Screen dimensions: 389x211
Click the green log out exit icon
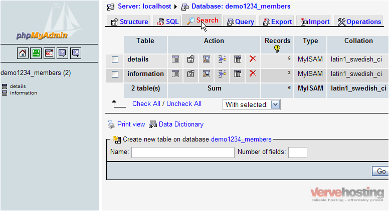pyautogui.click(x=36, y=53)
